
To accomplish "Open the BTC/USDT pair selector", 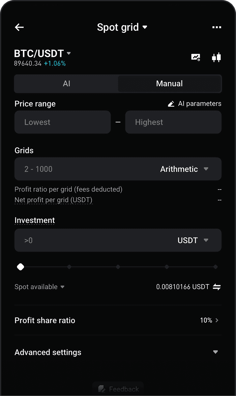I will tap(42, 54).
